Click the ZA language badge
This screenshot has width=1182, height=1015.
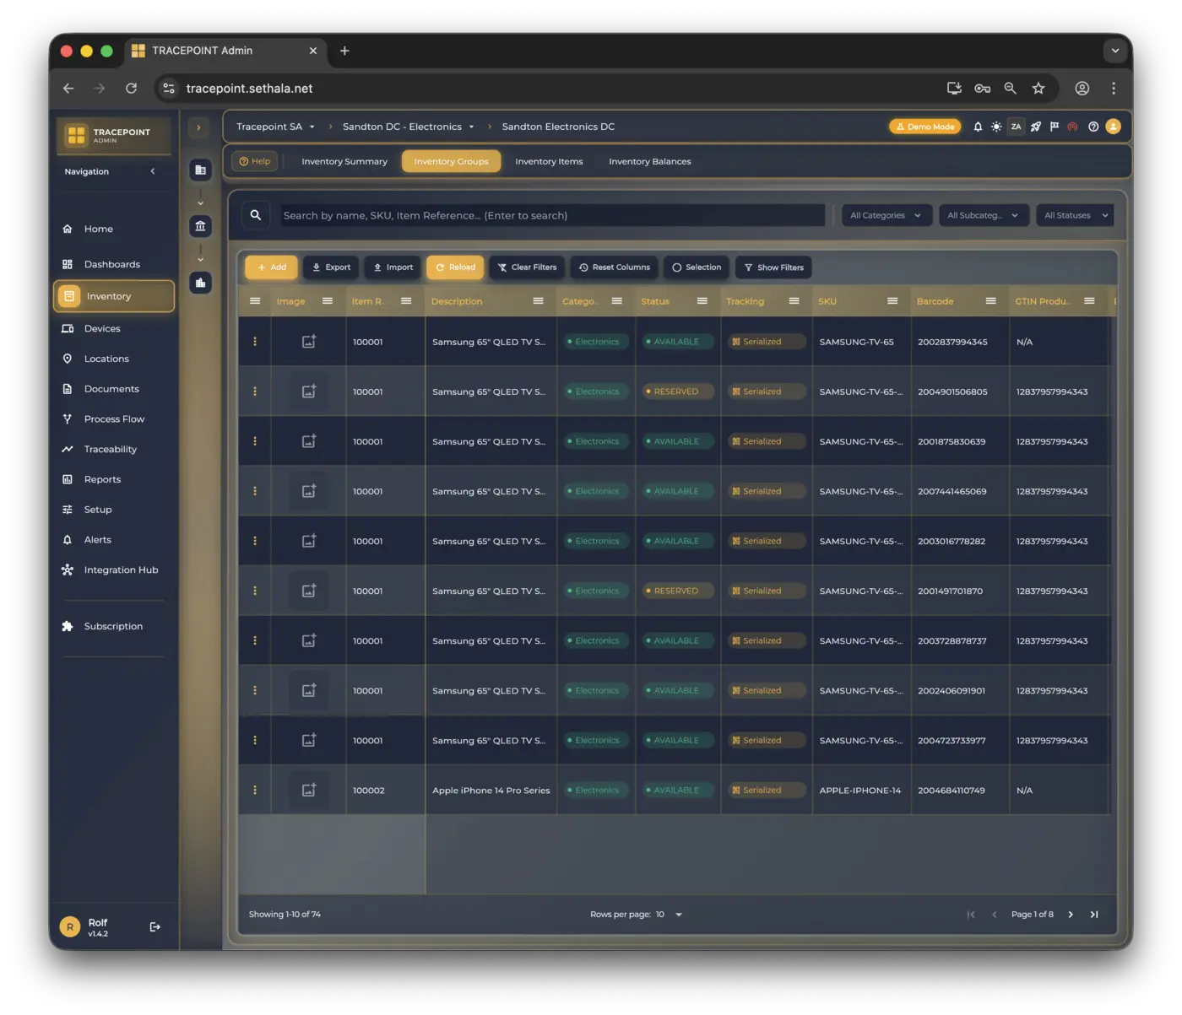(1016, 126)
